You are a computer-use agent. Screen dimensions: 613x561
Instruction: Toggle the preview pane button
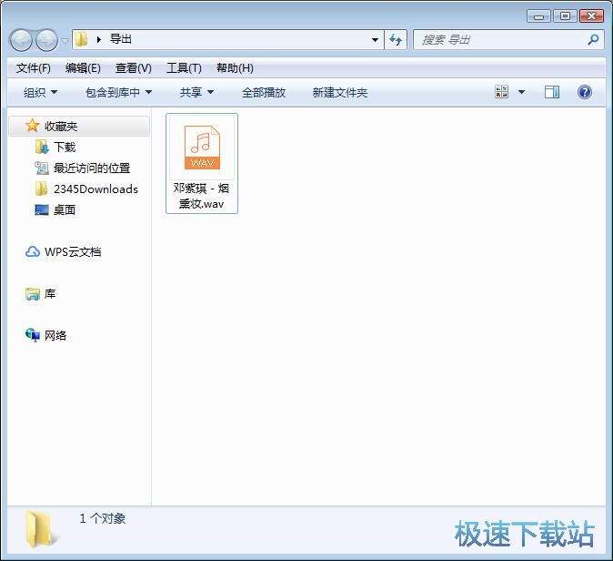pos(552,92)
